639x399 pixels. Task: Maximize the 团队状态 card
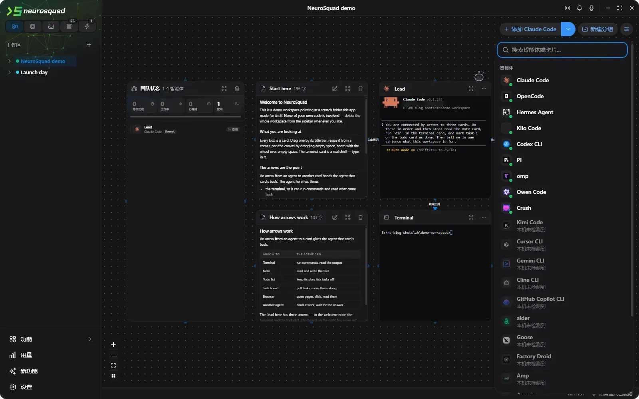[224, 89]
